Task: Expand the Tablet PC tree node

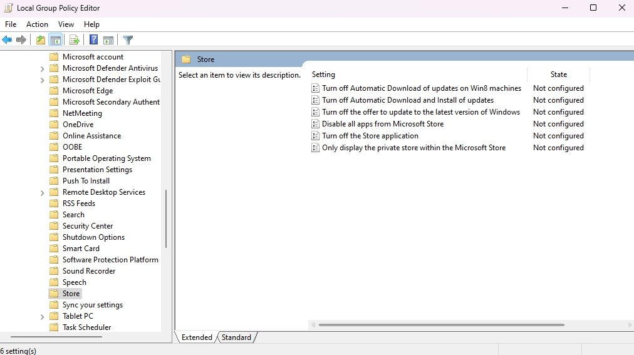Action: [42, 317]
